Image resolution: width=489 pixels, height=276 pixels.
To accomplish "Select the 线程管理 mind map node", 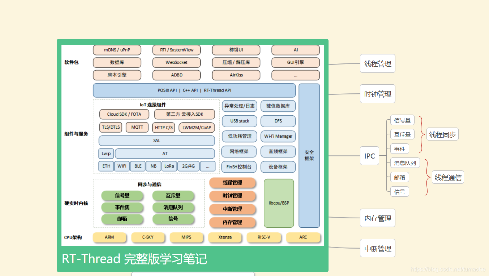I will 378,64.
